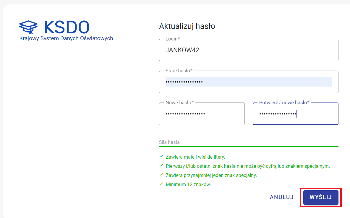
Task: Click the green password strength bar
Action: tap(248, 146)
